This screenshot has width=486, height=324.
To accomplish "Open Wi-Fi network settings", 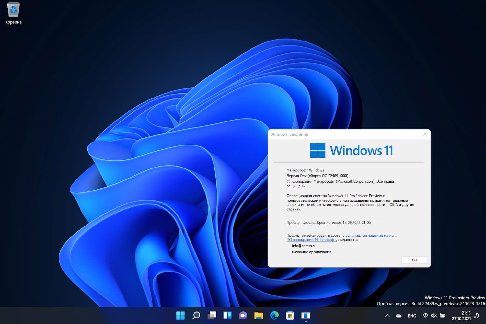I will 425,315.
